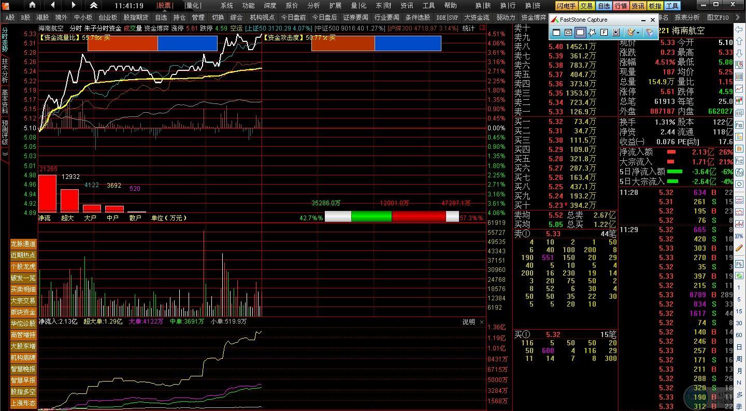Click the 10% icon in right sidebar
The height and width of the screenshot is (411, 746).
coord(739,237)
